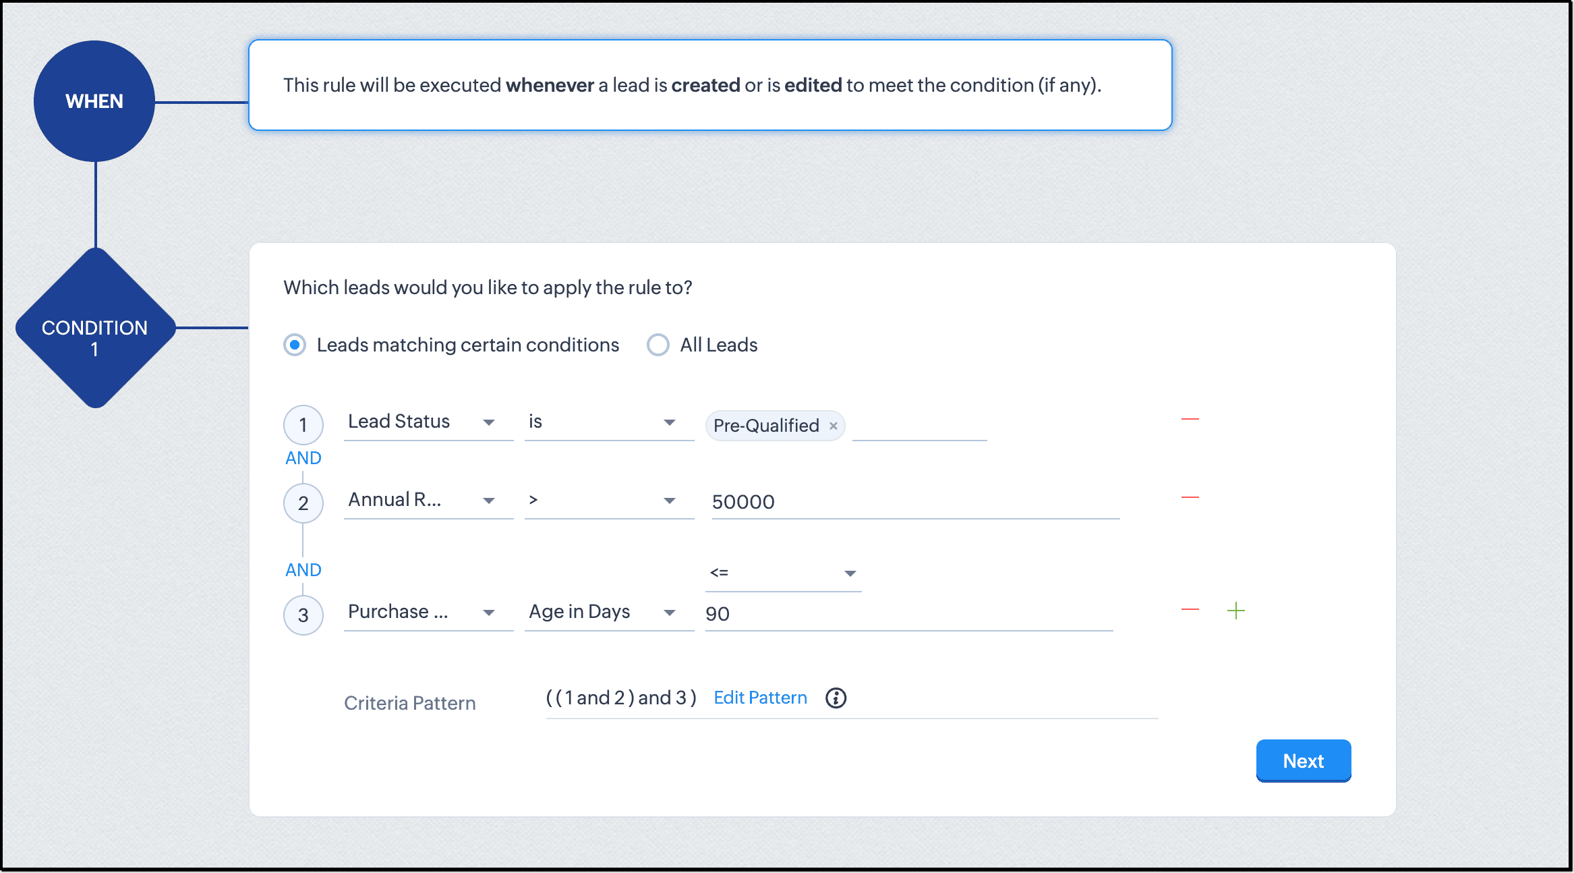This screenshot has width=1574, height=873.
Task: Add a new criteria row with plus
Action: click(x=1235, y=611)
